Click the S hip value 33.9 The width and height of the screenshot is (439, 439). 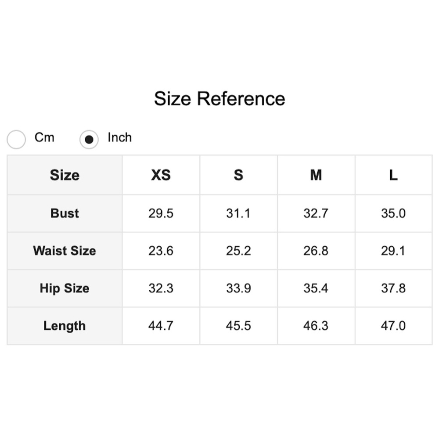pos(238,288)
